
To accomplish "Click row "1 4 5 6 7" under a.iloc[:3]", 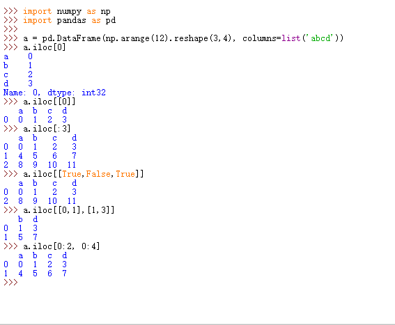I will click(40, 156).
